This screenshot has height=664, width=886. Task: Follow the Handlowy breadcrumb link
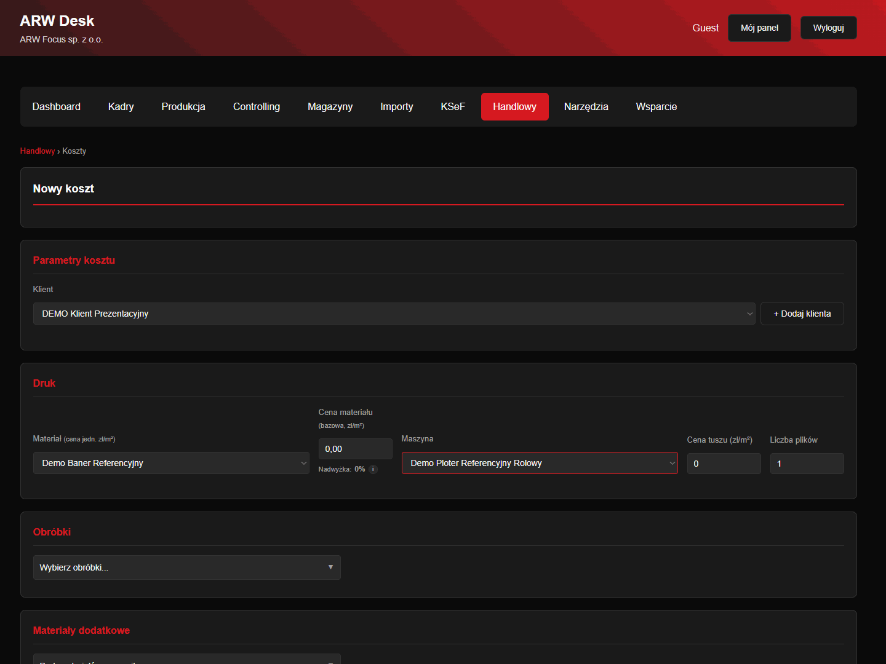click(38, 151)
